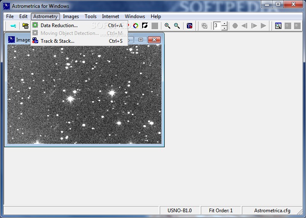The height and width of the screenshot is (218, 306).
Task: Click the blink images icon left of stepper
Action: pyautogui.click(x=205, y=26)
